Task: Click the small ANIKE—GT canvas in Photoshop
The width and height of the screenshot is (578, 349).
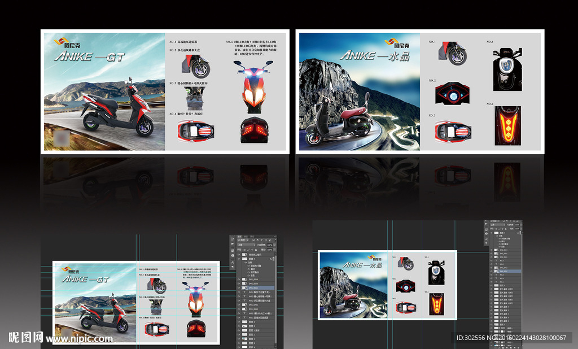Action: pos(137,303)
